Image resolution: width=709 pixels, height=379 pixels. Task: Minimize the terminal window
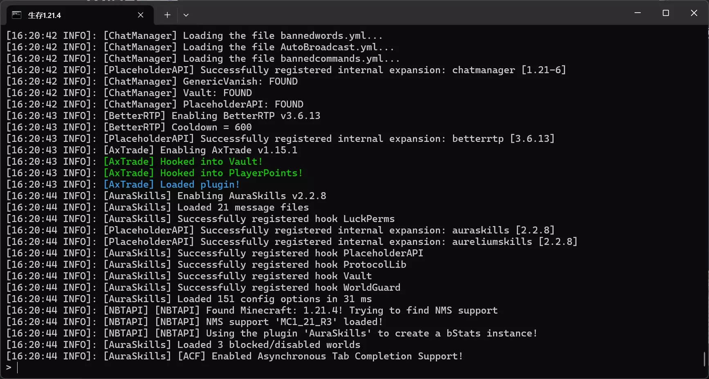637,13
